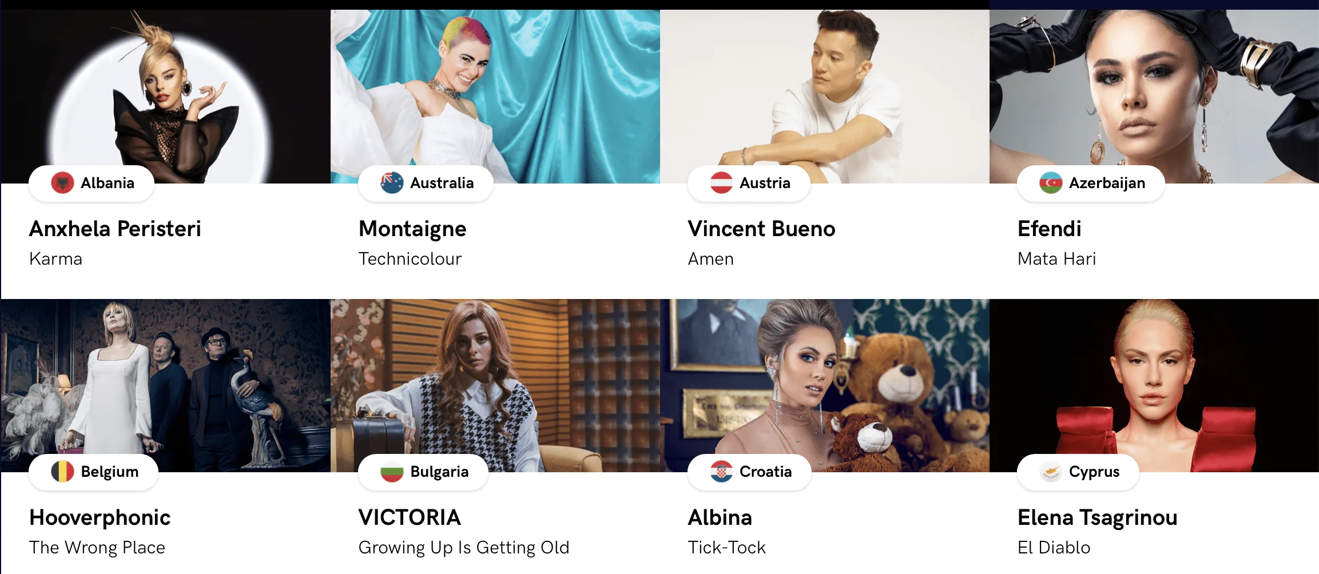Click the song title Technicolour
1319x574 pixels.
coord(410,259)
